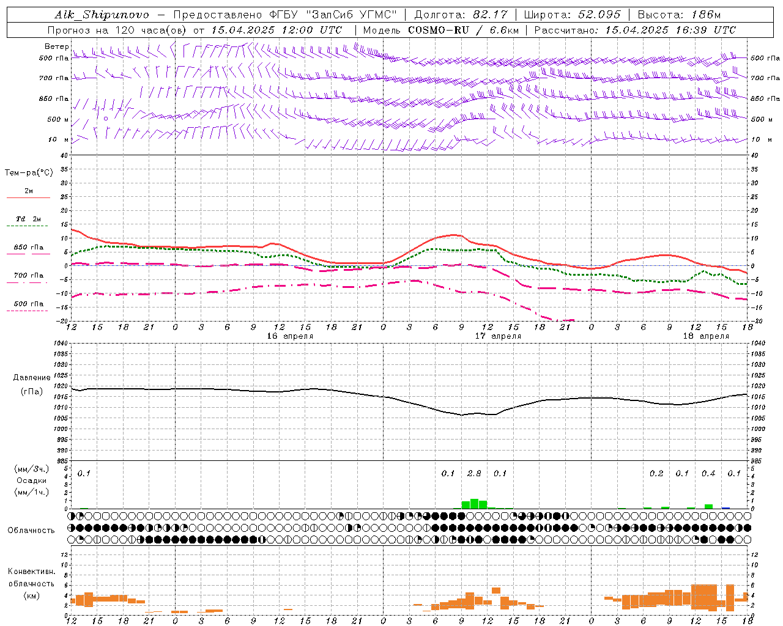783x626 pixels.
Task: Click the Облачность row label
Action: click(x=31, y=531)
